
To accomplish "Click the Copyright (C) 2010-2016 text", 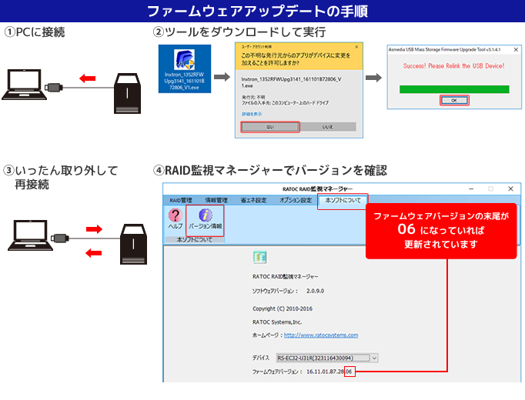I will click(x=283, y=308).
